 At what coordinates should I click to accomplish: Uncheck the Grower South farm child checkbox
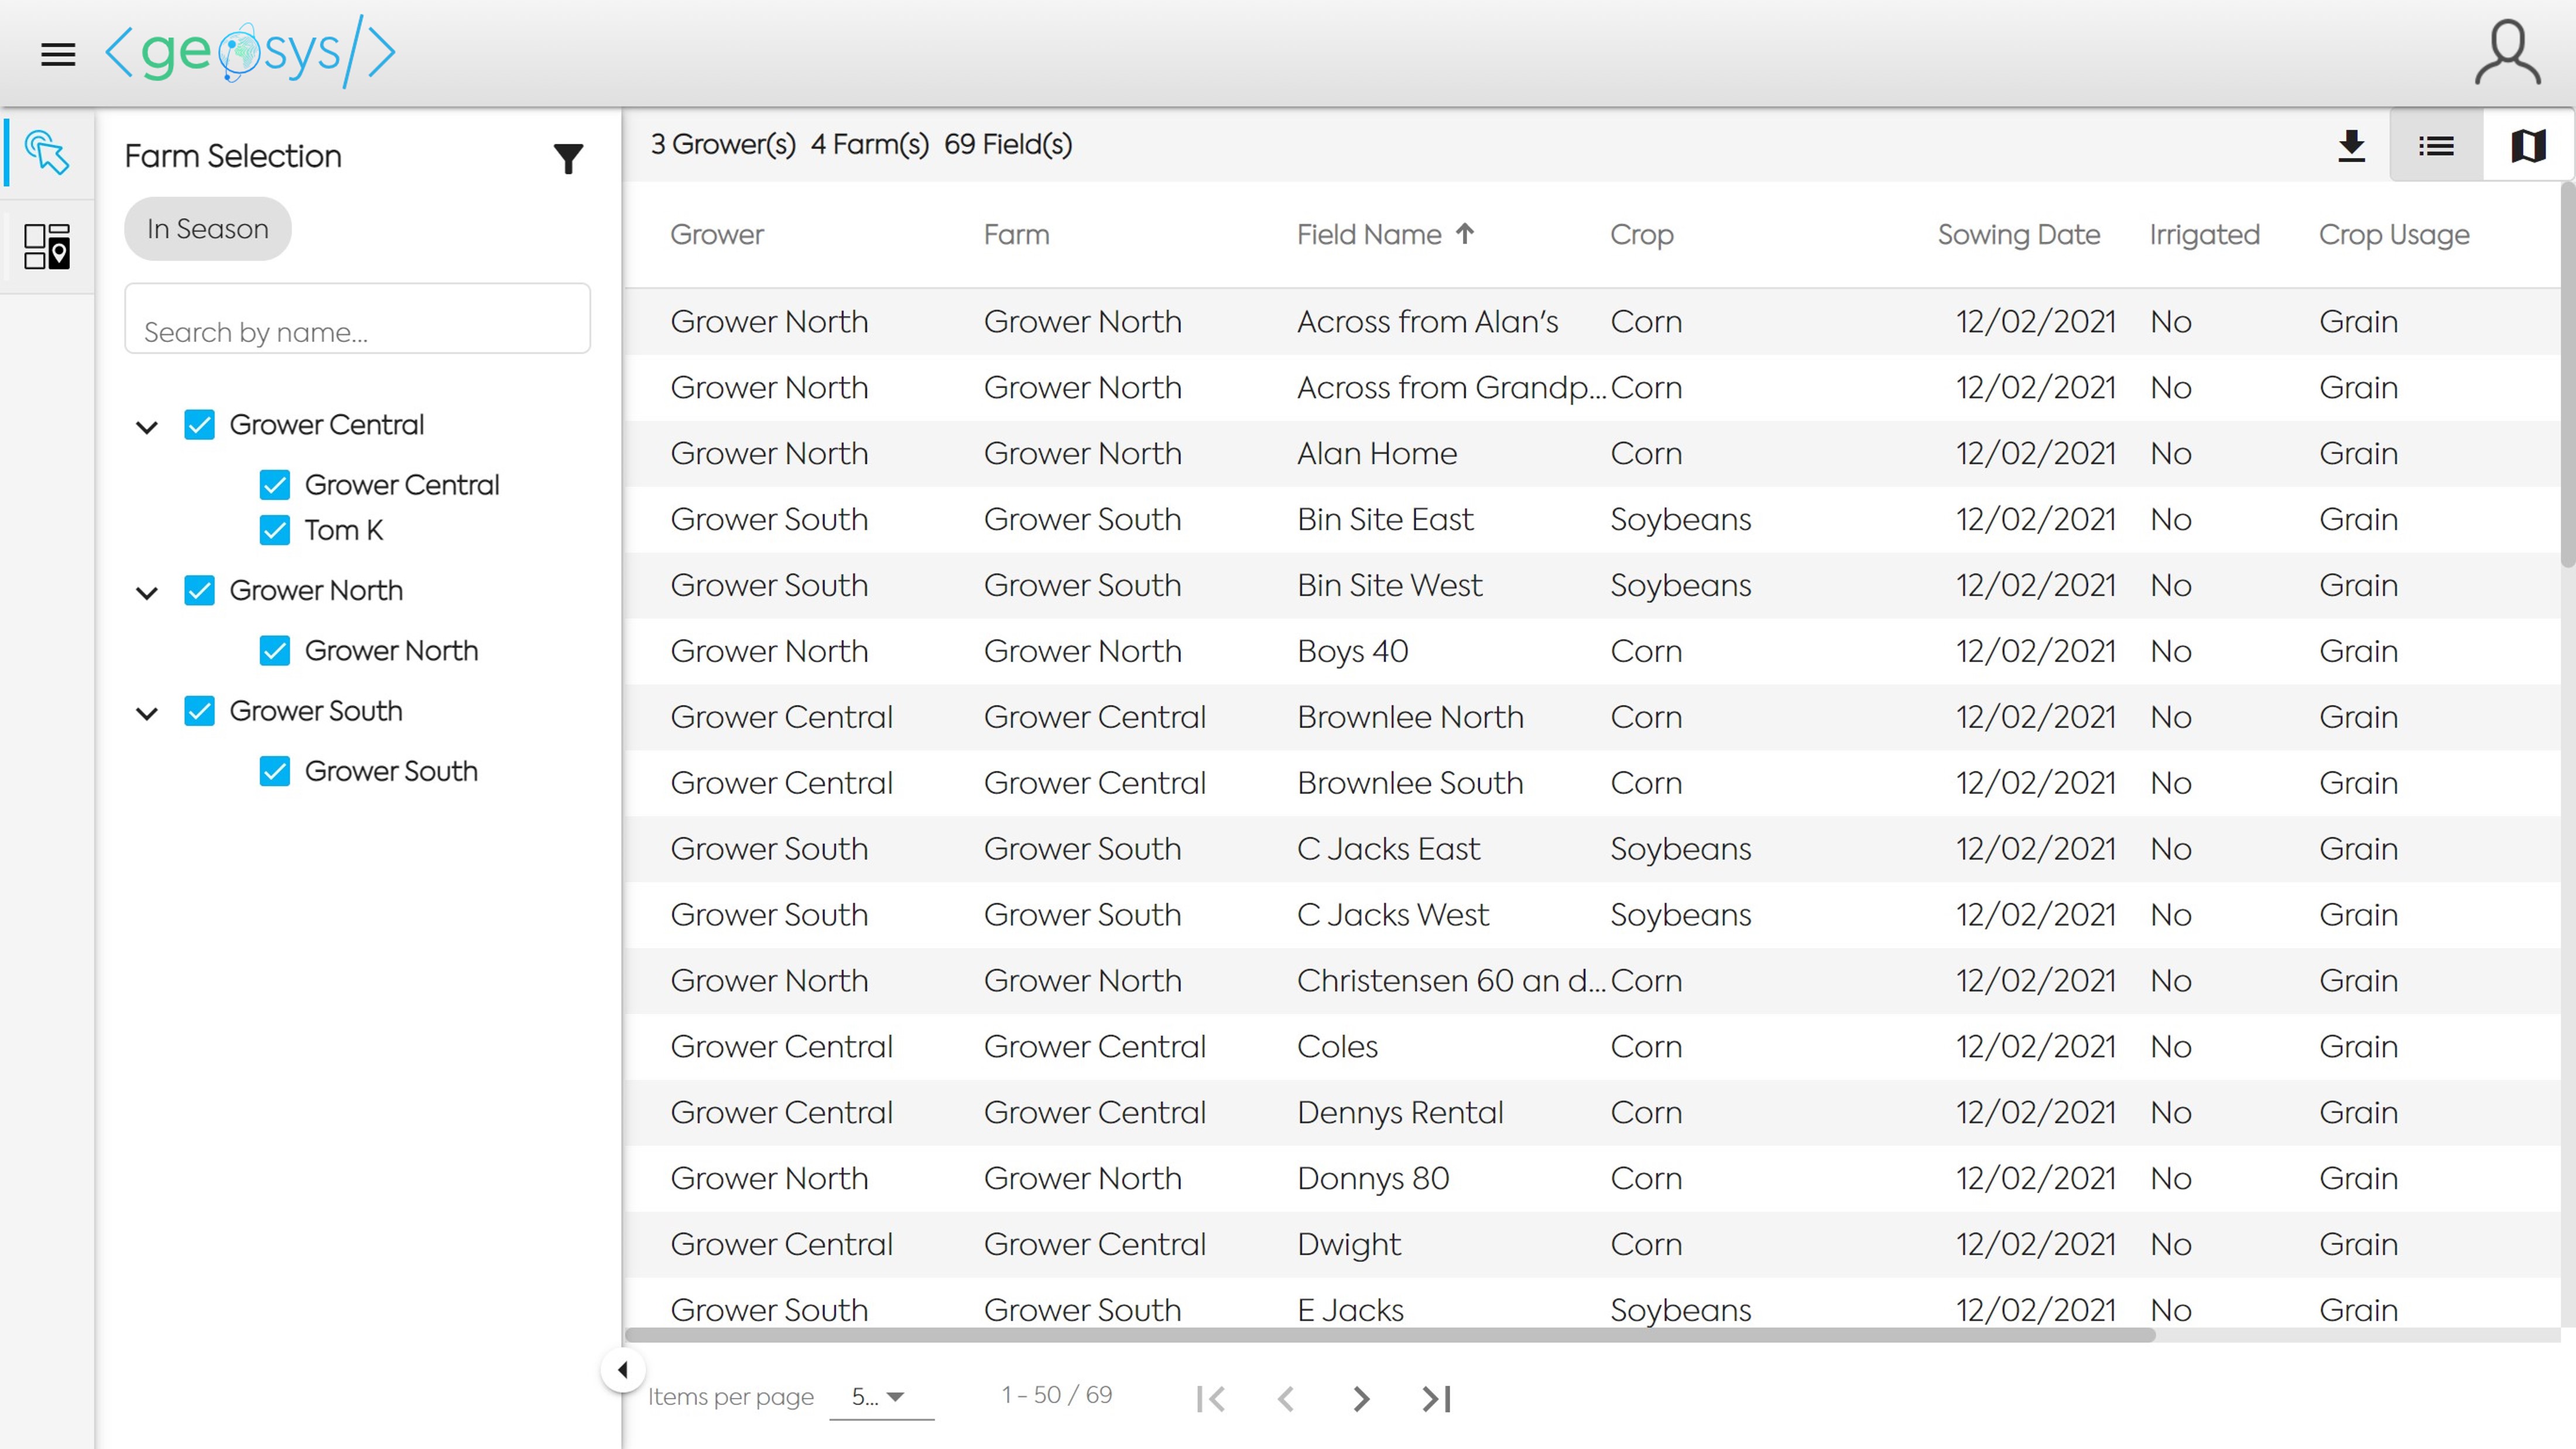click(x=275, y=771)
